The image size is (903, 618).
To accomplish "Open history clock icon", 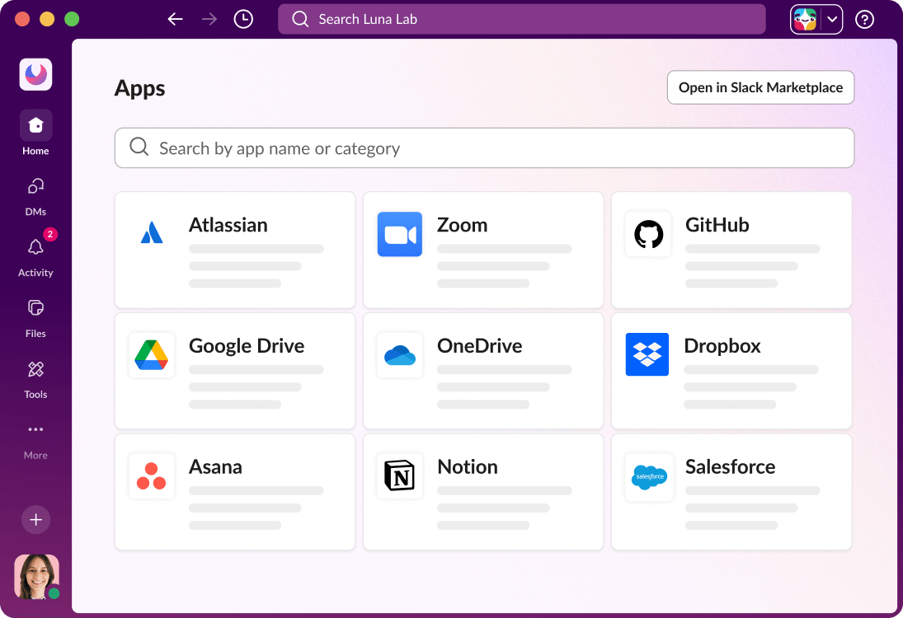I will [243, 19].
